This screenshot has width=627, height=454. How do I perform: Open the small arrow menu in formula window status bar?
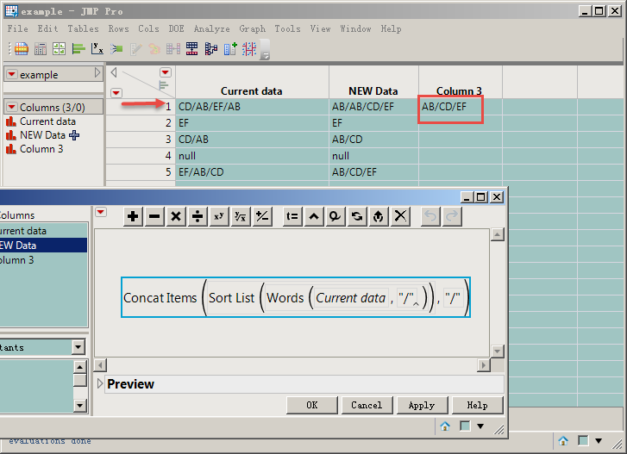coord(480,426)
